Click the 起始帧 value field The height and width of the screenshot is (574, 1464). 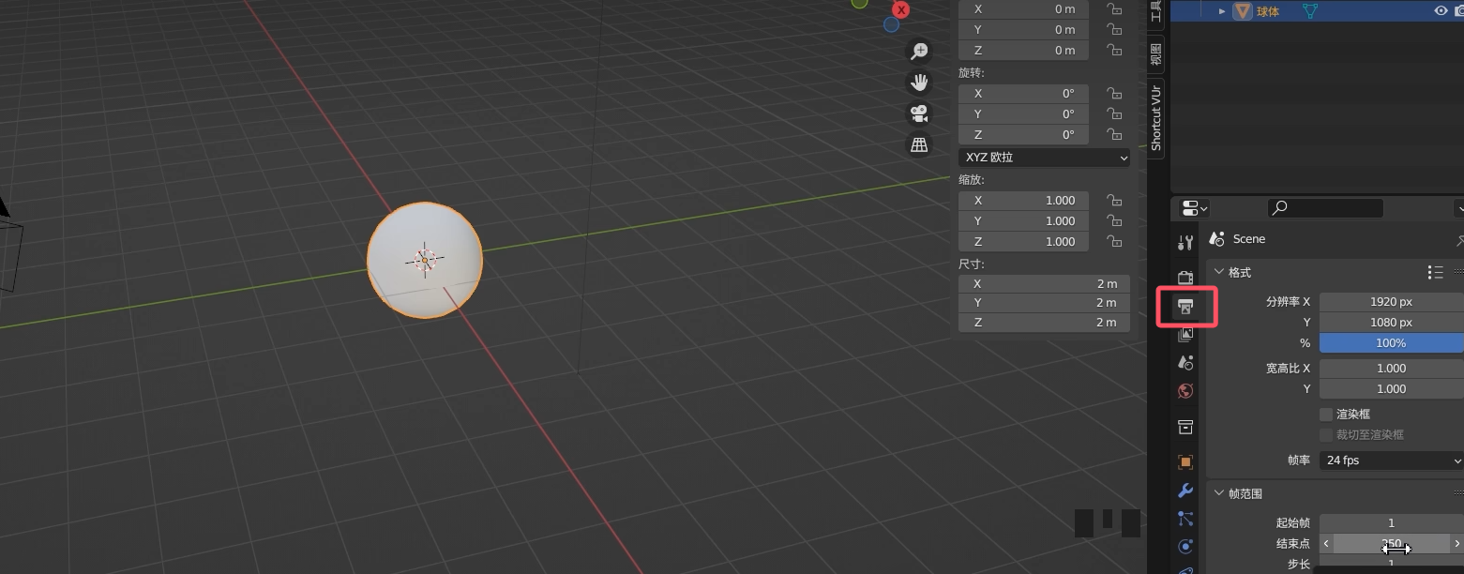1392,522
